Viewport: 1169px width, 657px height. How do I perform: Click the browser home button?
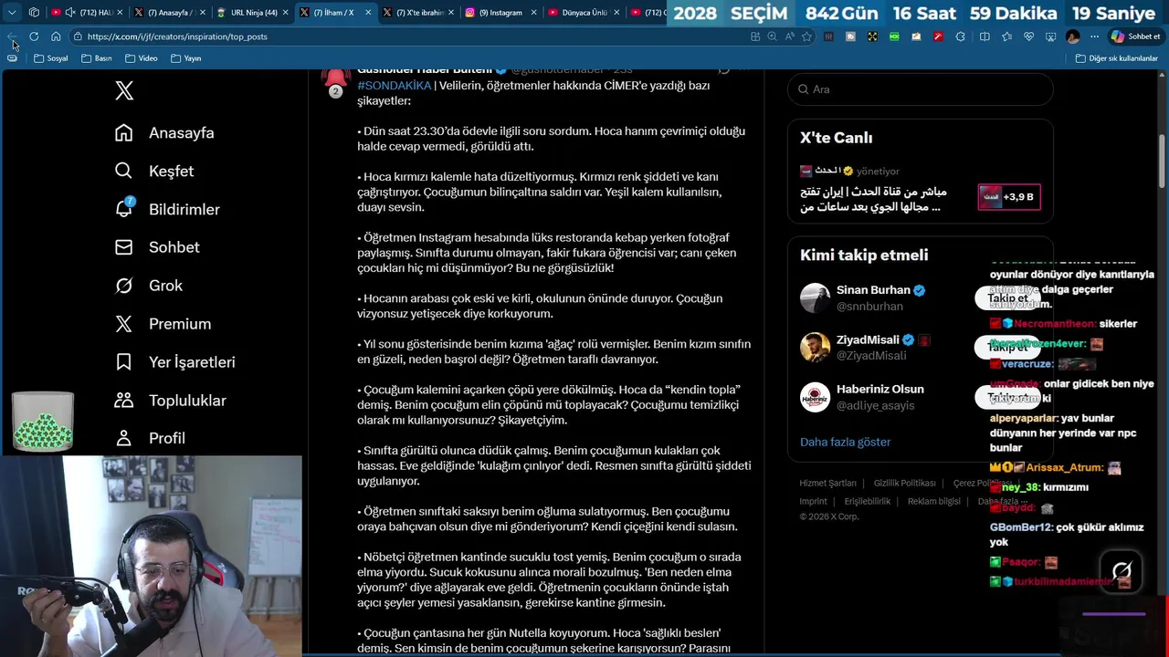tap(56, 36)
